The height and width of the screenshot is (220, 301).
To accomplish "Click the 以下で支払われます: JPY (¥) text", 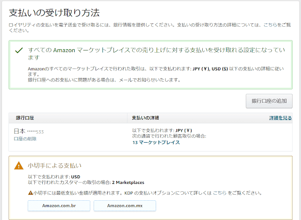I will [162, 130].
